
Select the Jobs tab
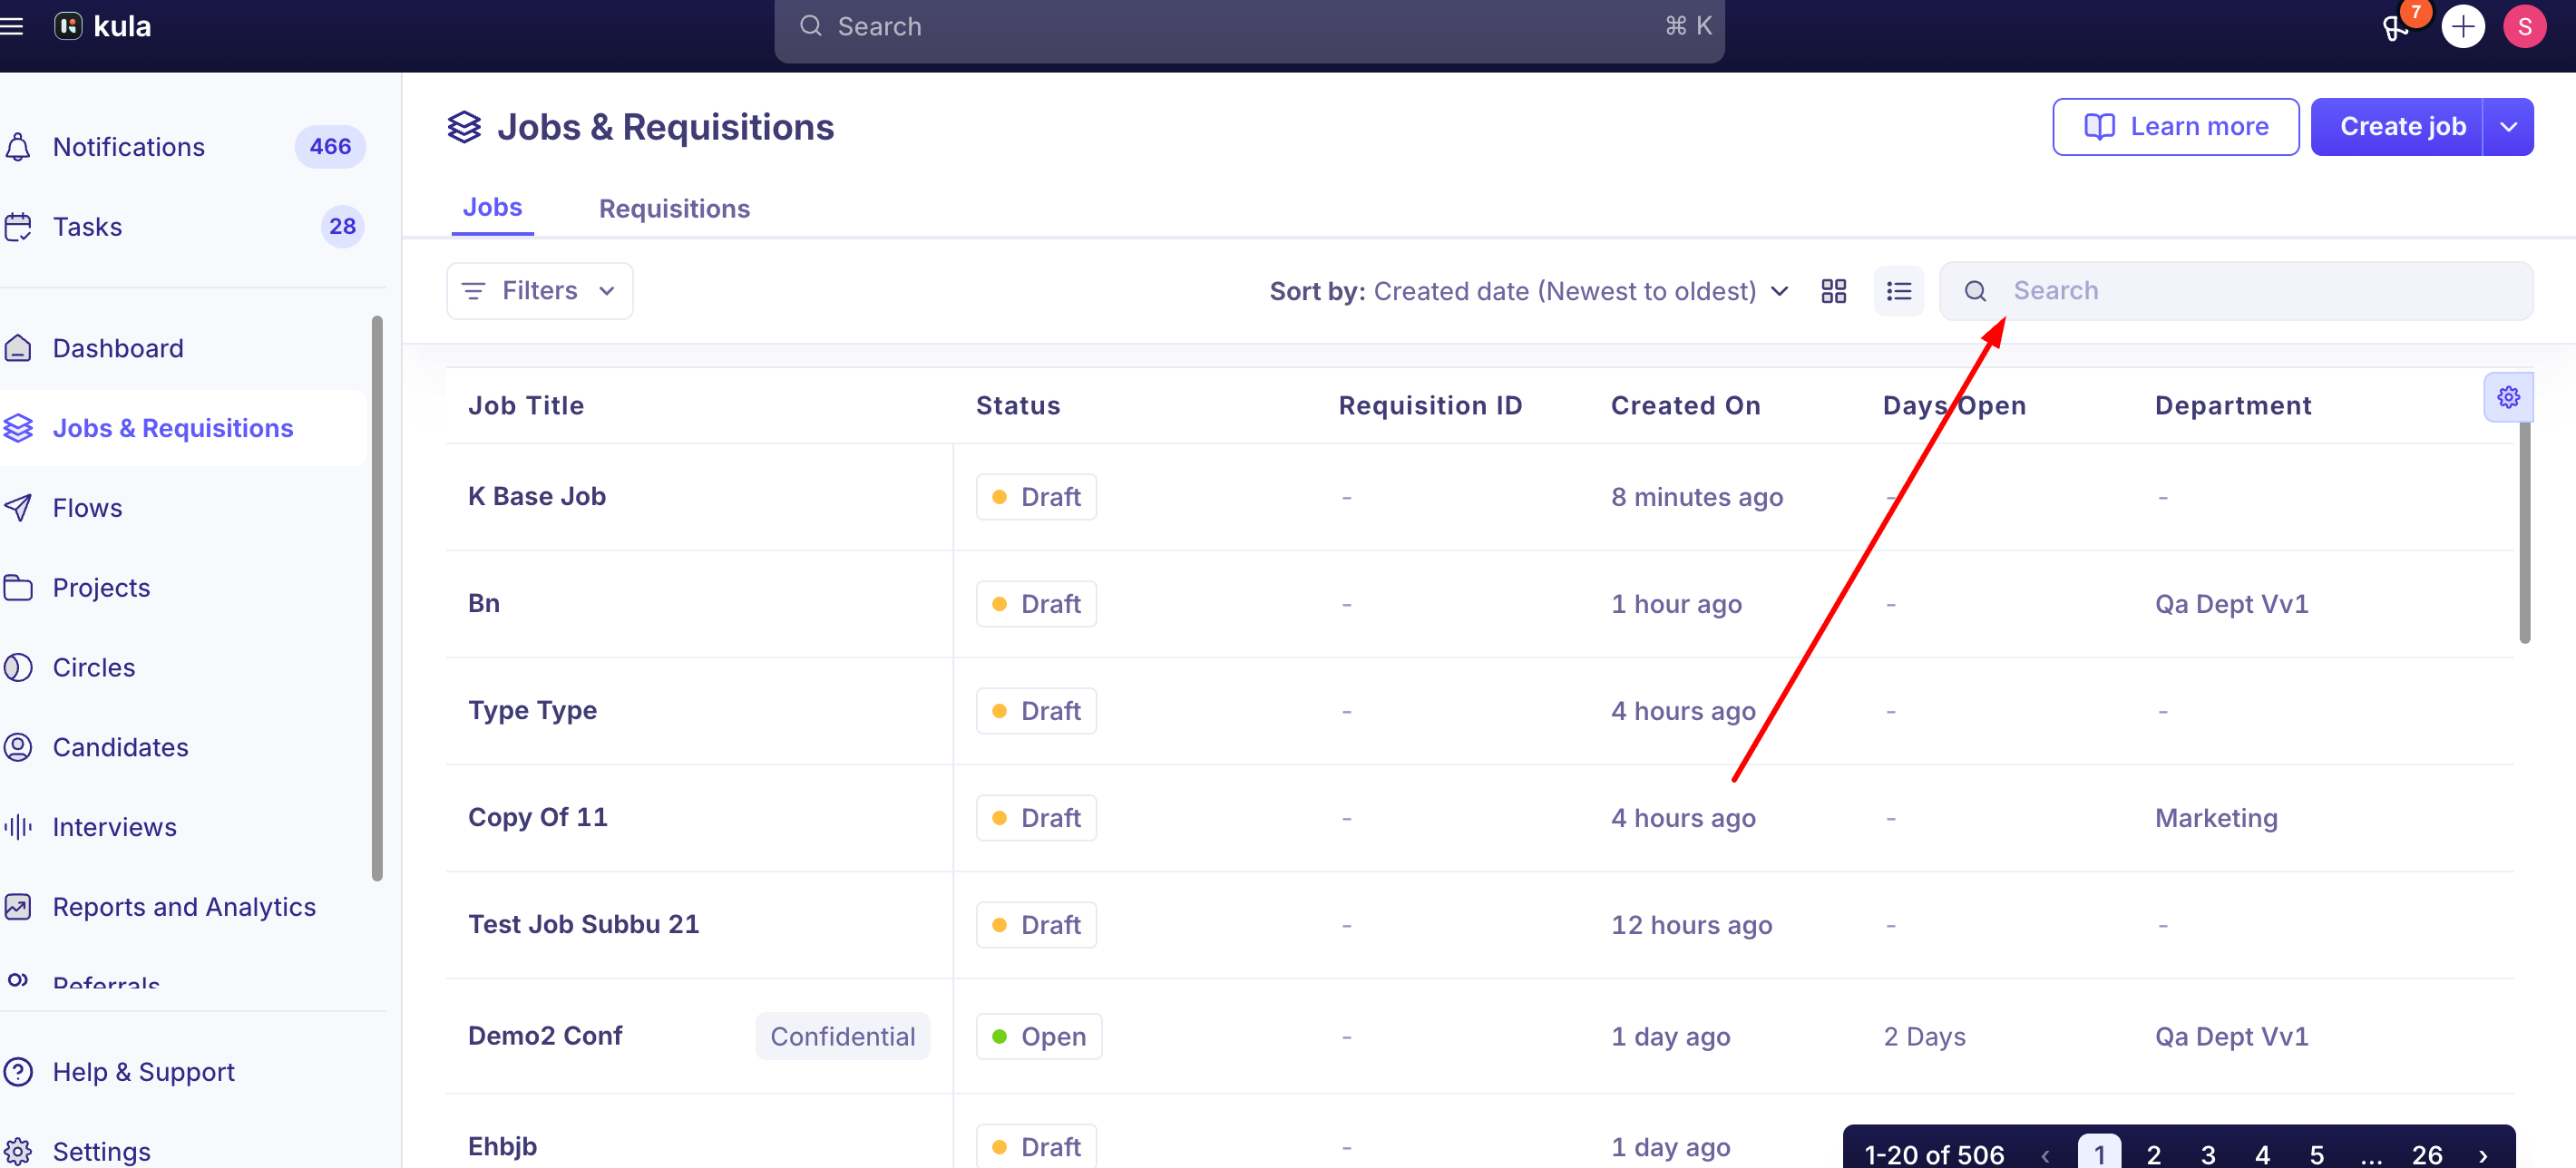(492, 207)
